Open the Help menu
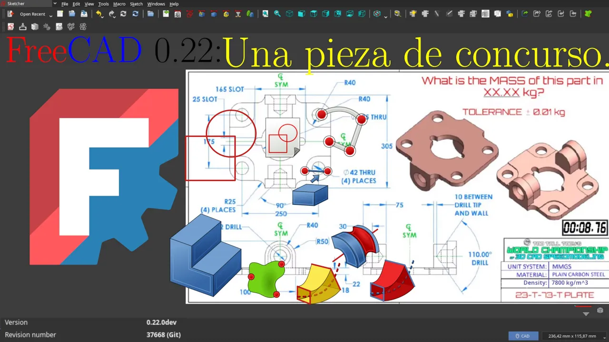This screenshot has width=609, height=342. [174, 4]
